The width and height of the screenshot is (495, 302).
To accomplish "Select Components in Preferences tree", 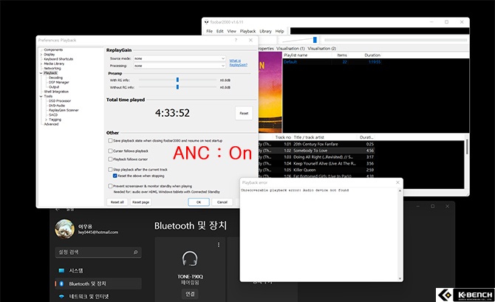I will tap(53, 50).
